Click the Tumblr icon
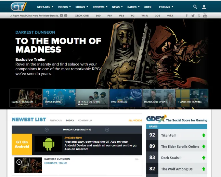 pyautogui.click(x=199, y=15)
